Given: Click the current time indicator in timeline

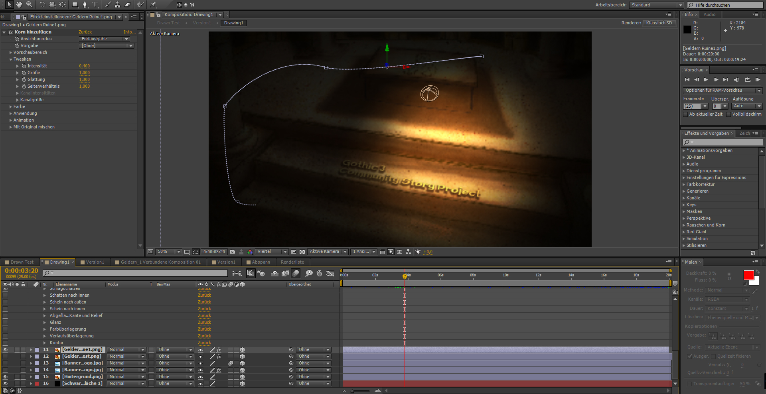Looking at the screenshot, I should coord(405,276).
